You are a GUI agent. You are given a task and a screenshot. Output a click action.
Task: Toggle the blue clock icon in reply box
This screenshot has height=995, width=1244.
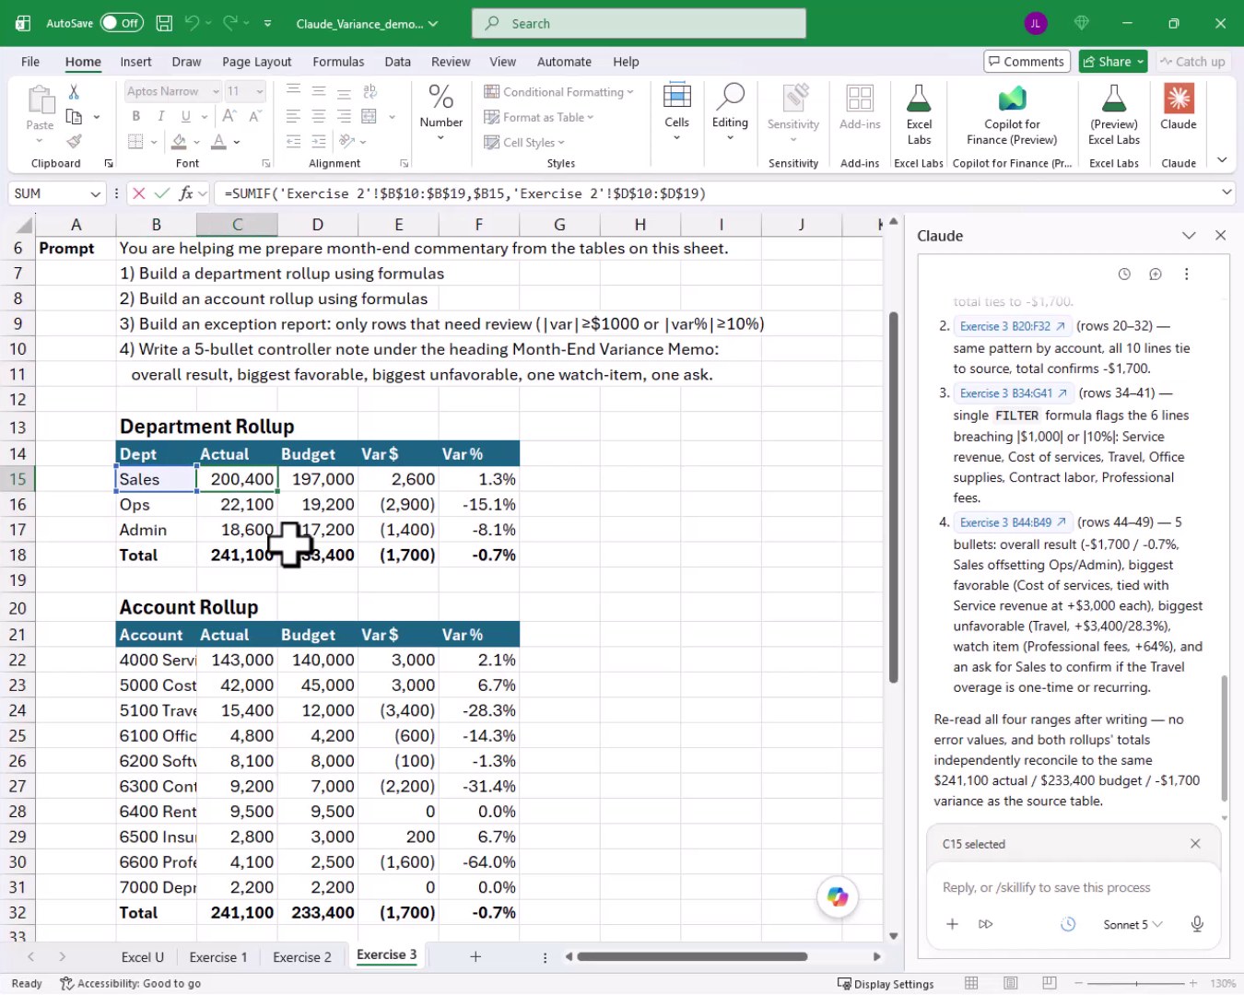[1068, 924]
